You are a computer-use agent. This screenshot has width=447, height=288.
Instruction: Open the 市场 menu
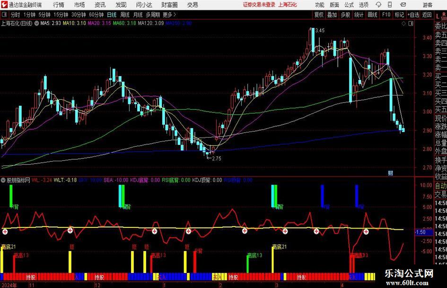tap(79, 5)
